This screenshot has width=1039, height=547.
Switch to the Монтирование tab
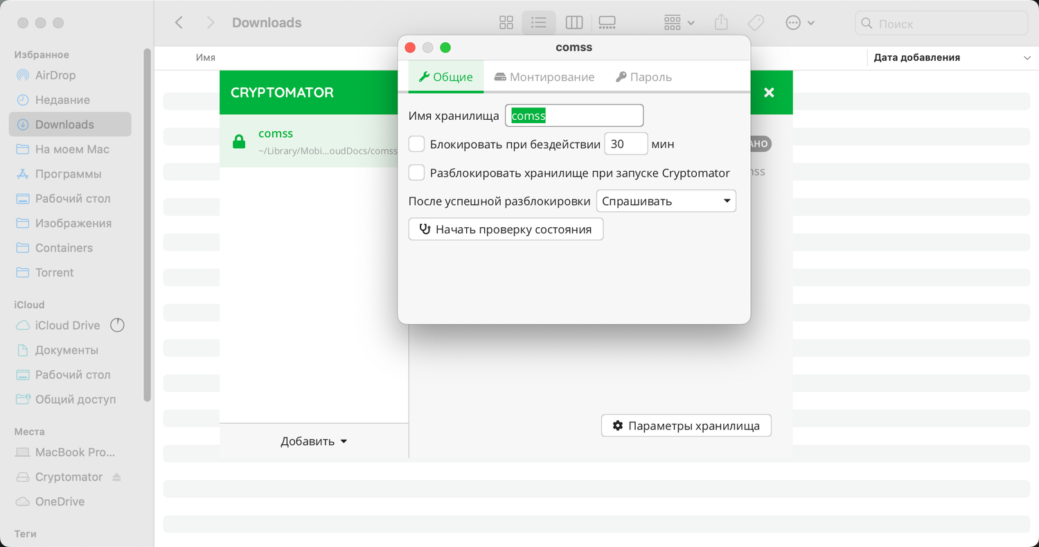click(544, 77)
